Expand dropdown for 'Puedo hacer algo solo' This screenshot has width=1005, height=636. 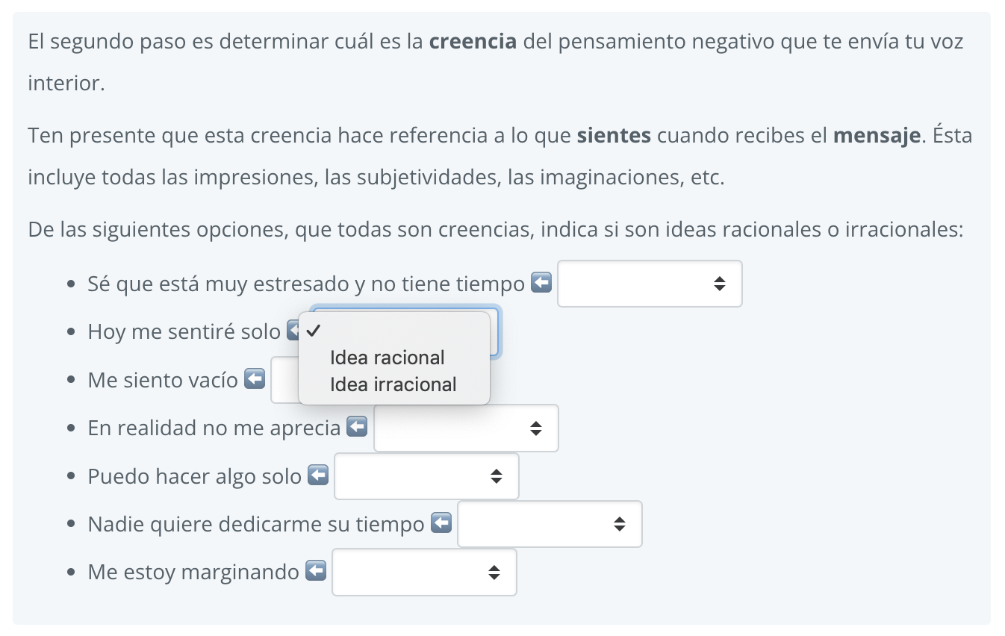tap(426, 476)
